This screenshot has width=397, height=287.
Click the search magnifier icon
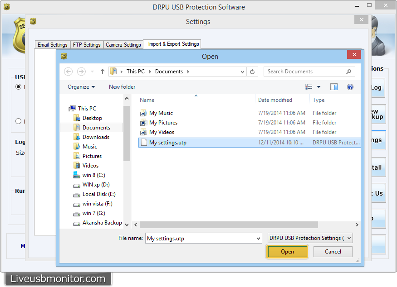pos(348,72)
